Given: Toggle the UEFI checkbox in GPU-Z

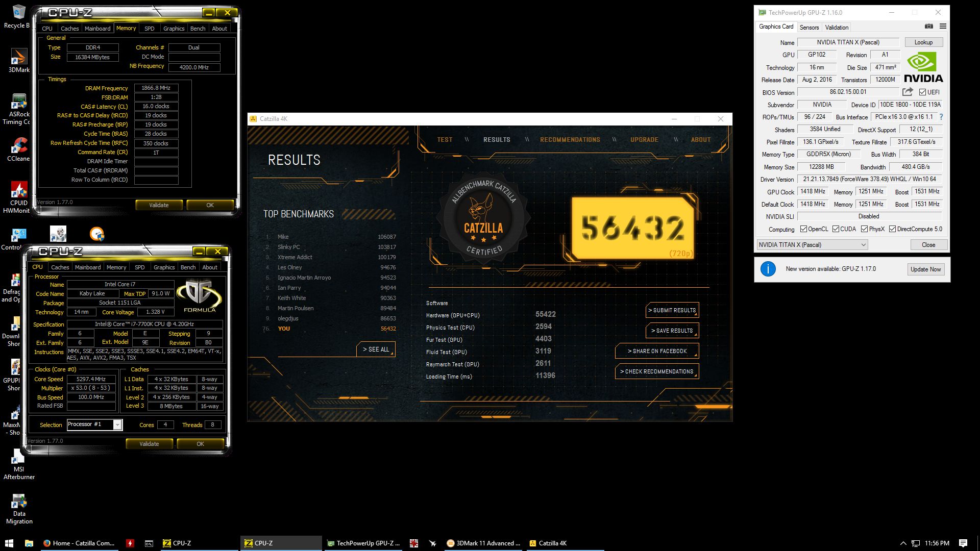Looking at the screenshot, I should pyautogui.click(x=922, y=92).
